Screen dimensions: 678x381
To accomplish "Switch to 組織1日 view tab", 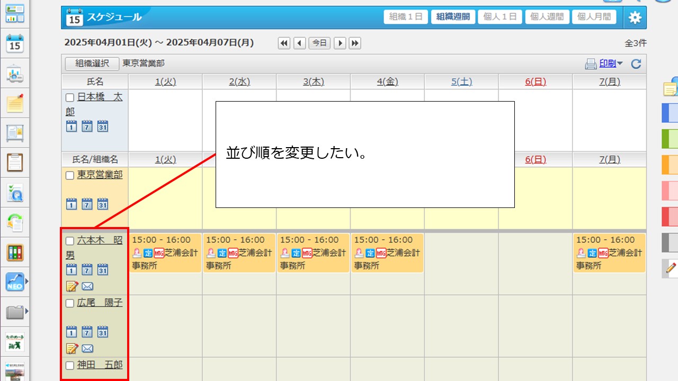I will pos(406,17).
